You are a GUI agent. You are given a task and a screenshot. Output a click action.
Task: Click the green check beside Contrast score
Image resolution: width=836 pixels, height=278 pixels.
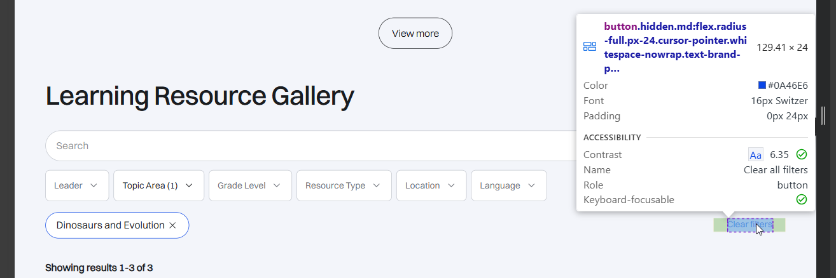click(x=802, y=154)
